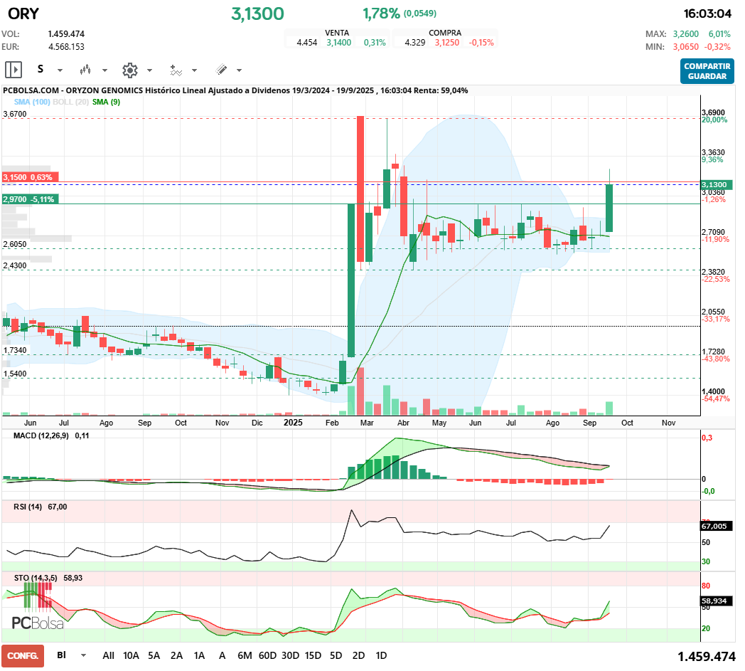Select the 5D time range

pyautogui.click(x=336, y=656)
